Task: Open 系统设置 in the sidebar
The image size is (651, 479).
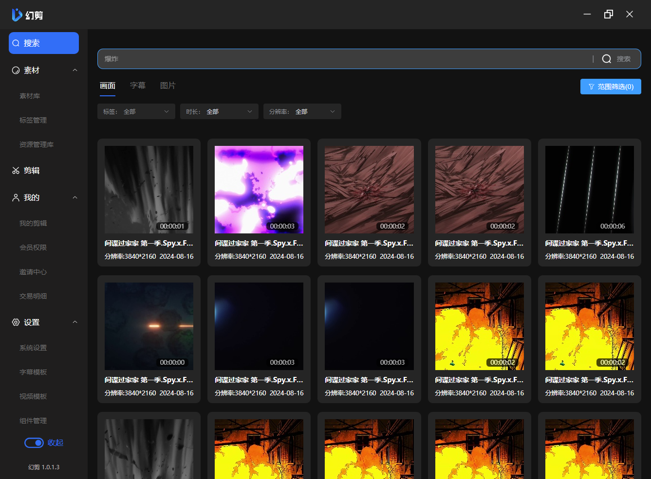Action: coord(33,348)
